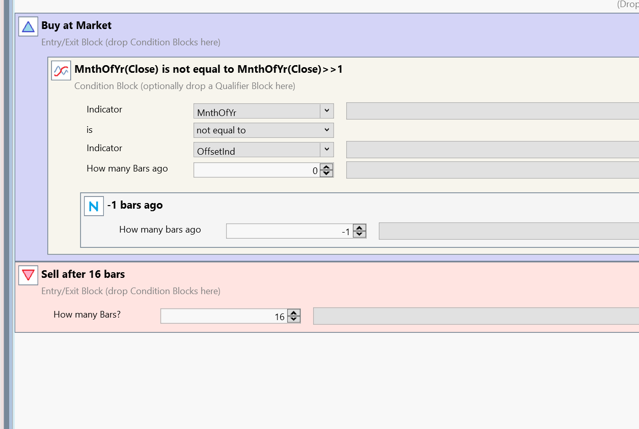Select the '-1 bars ago' qualifier block header

point(135,206)
